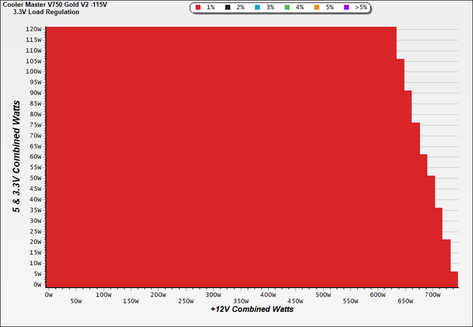Select the 1% legend label

[211, 8]
